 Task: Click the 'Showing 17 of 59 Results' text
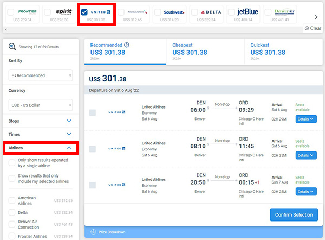39,47
